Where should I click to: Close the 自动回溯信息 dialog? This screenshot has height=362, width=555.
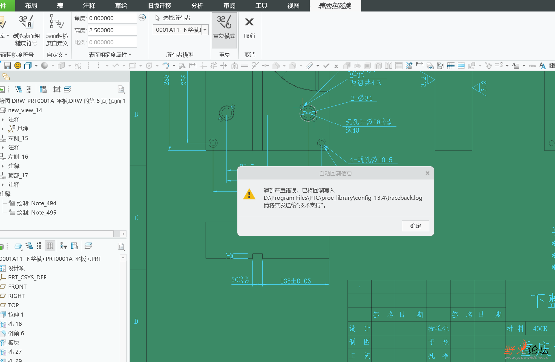point(427,173)
